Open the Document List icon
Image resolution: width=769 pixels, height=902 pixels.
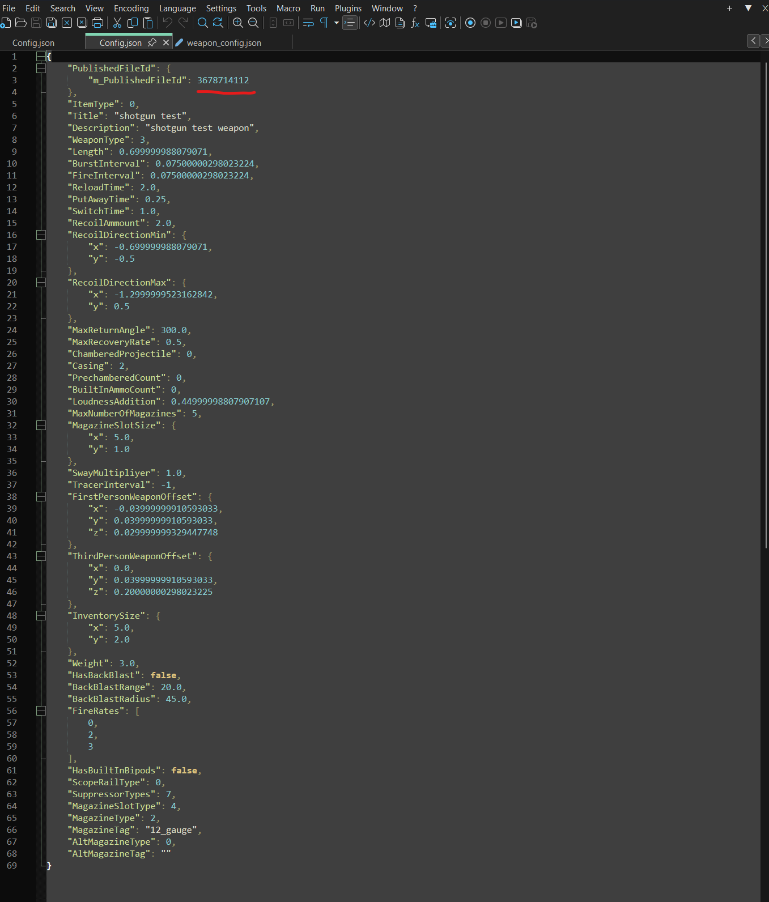coord(400,23)
